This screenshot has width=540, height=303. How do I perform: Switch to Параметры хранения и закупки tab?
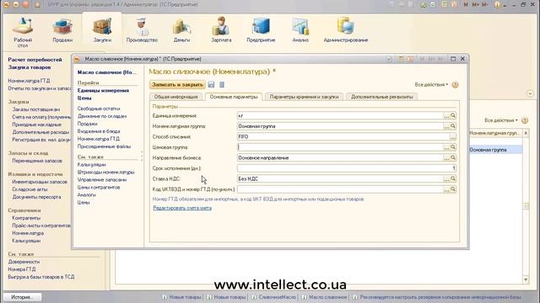point(304,97)
